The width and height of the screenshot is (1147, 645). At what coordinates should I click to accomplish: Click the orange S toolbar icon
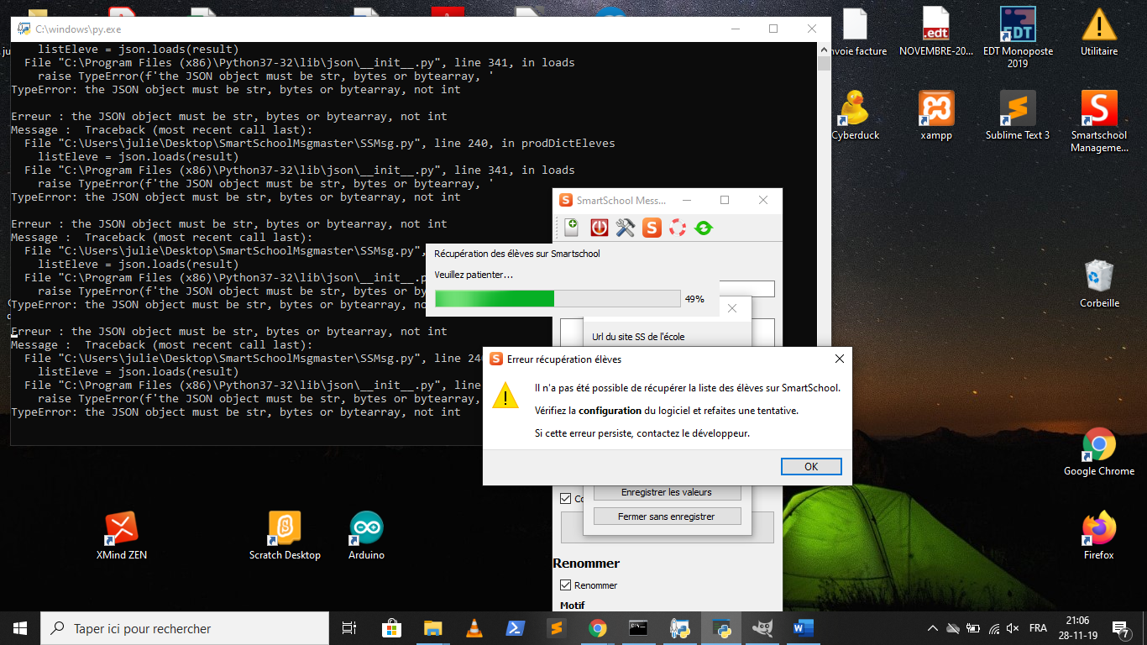click(652, 227)
